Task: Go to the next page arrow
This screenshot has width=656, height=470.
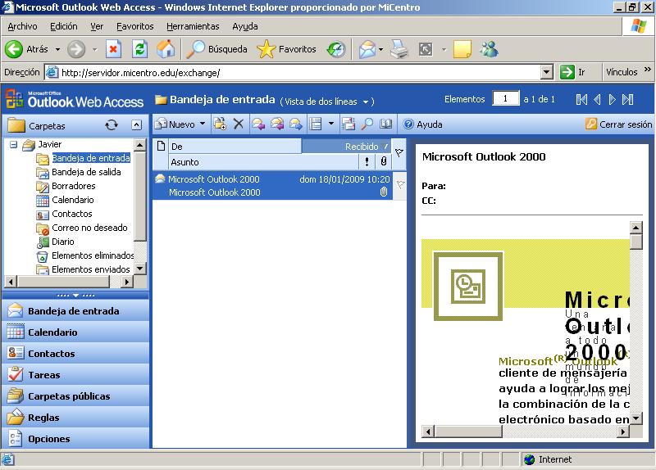Action: click(x=612, y=99)
